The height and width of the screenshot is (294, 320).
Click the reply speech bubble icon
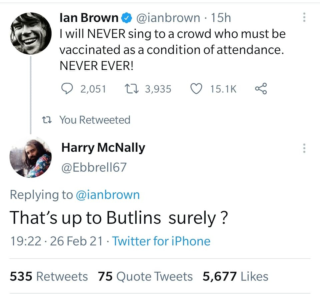pos(68,89)
